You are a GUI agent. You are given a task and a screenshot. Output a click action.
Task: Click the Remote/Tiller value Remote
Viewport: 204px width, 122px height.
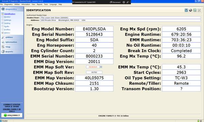click(181, 83)
